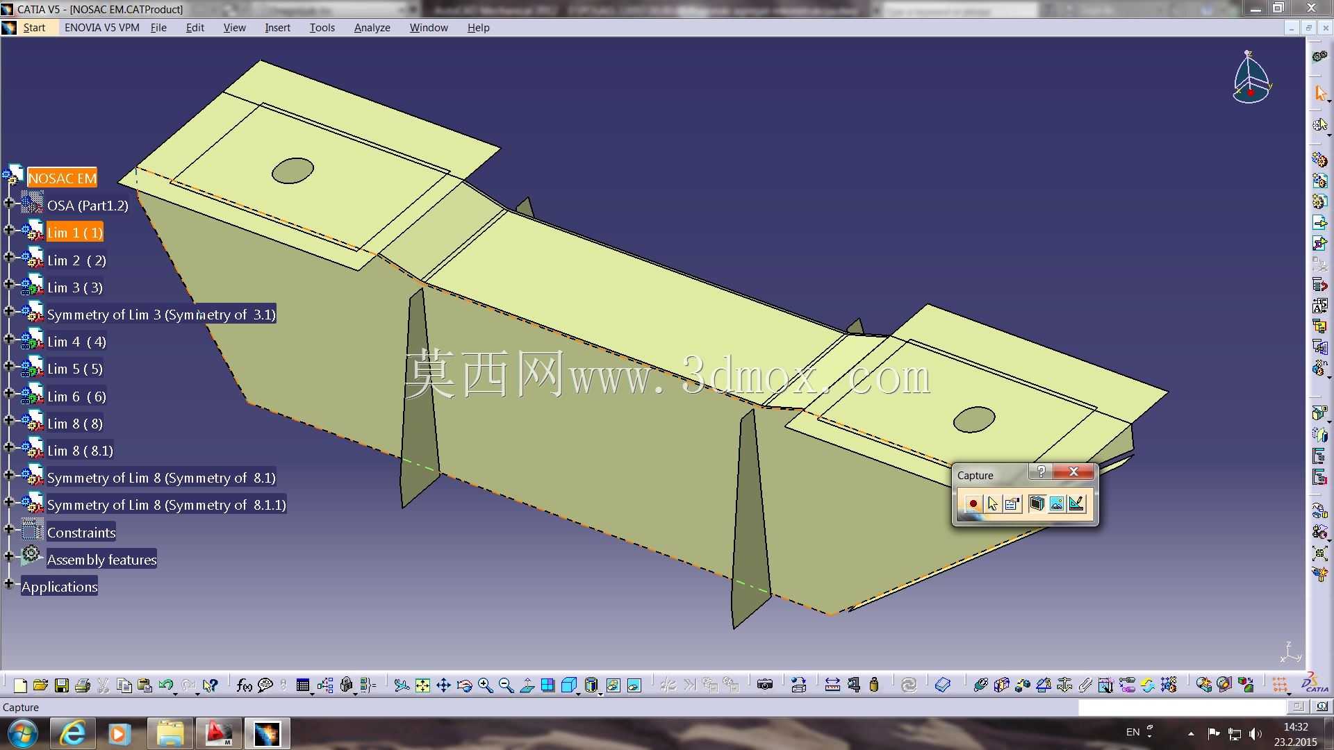Screen dimensions: 1334x750
Task: Click the Capture dialog help button
Action: pyautogui.click(x=1041, y=472)
